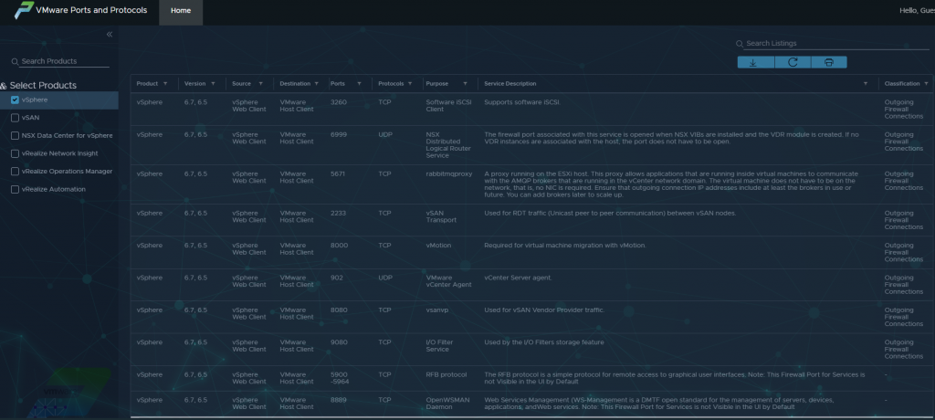Select port 3260 cell
Viewport: 935px width, 420px height.
(x=338, y=102)
